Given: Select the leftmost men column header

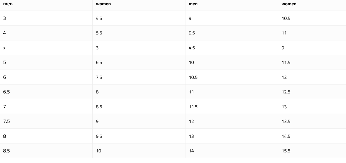Looking at the screenshot, I should click(8, 4).
